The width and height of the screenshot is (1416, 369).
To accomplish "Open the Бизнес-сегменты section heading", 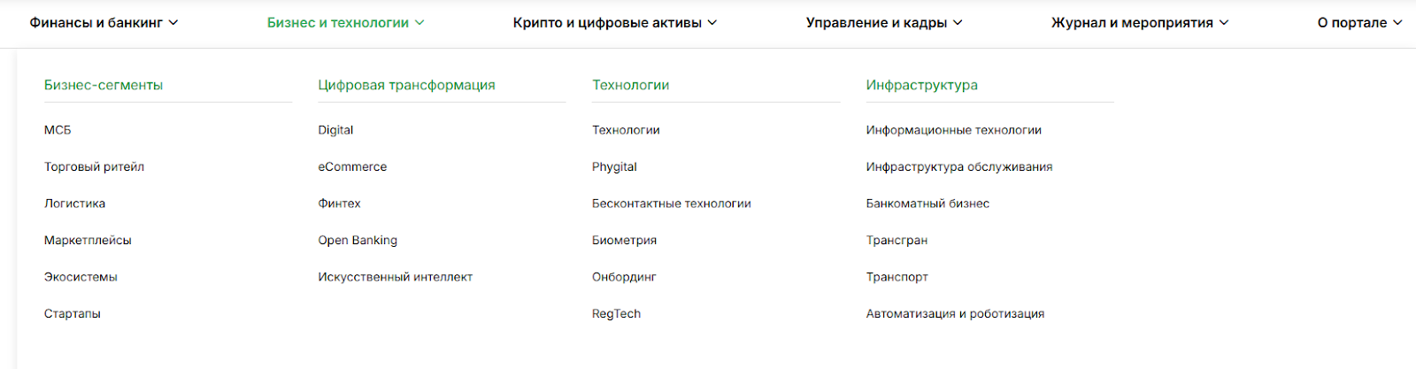I will click(x=104, y=85).
